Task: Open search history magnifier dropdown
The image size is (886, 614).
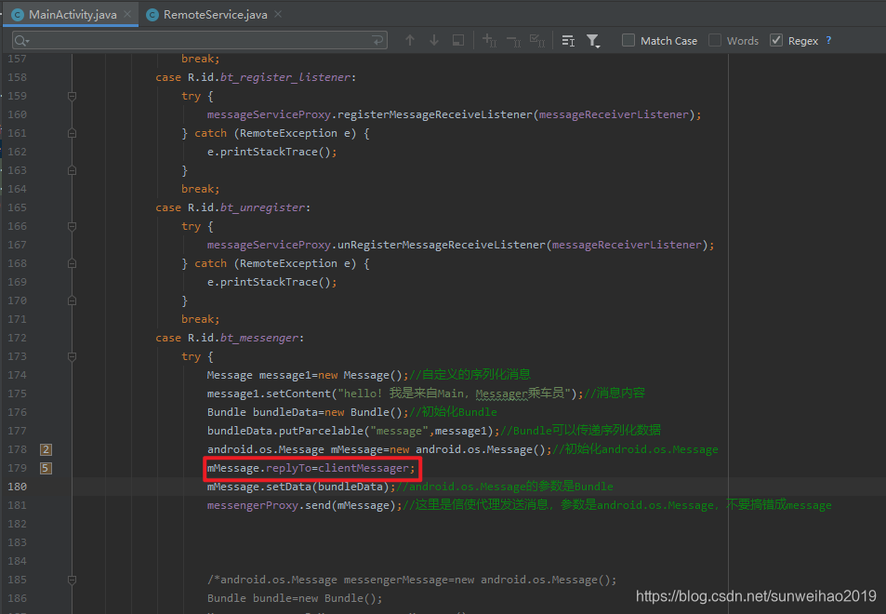Action: pyautogui.click(x=22, y=41)
